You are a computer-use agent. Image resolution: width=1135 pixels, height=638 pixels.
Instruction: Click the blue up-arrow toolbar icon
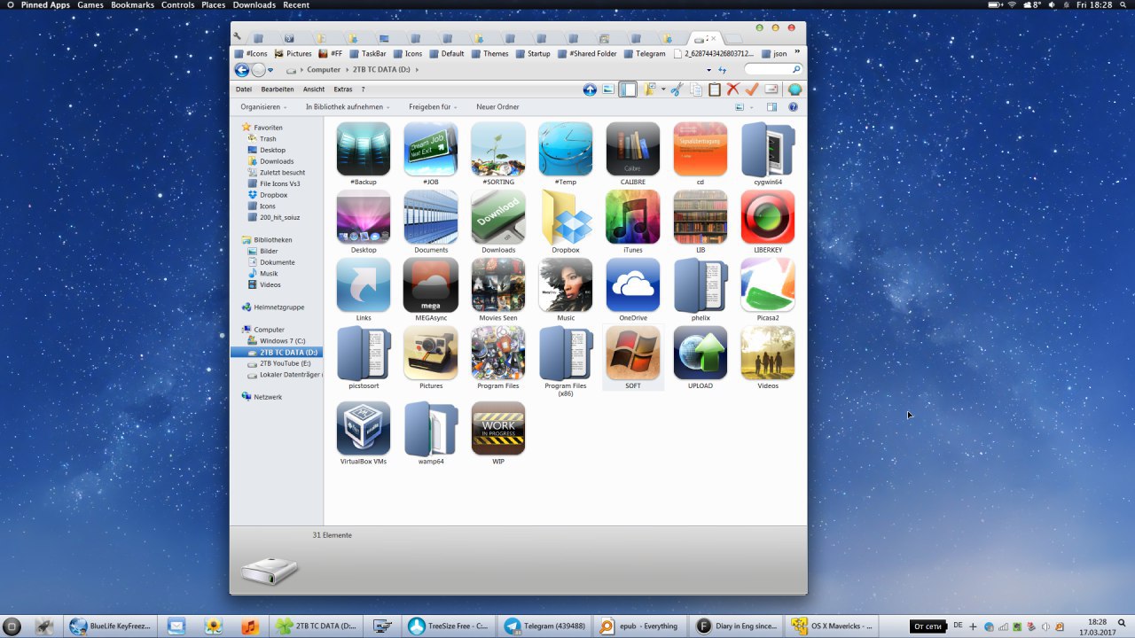(x=590, y=89)
